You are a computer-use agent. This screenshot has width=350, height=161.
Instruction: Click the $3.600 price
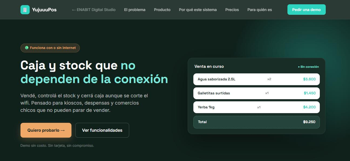pos(309,79)
